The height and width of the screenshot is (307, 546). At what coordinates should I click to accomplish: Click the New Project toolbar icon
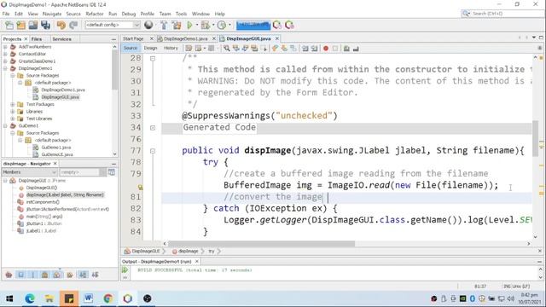(x=20, y=25)
